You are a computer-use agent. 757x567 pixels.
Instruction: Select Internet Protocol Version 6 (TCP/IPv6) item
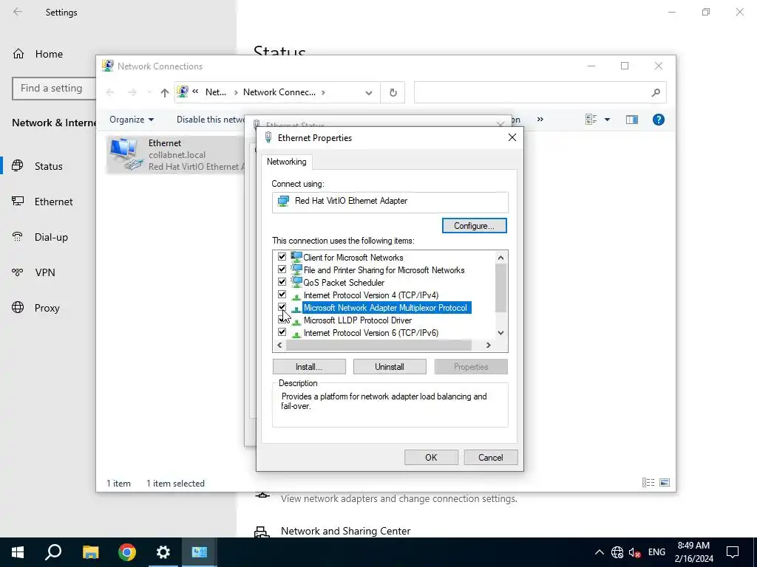pos(371,333)
